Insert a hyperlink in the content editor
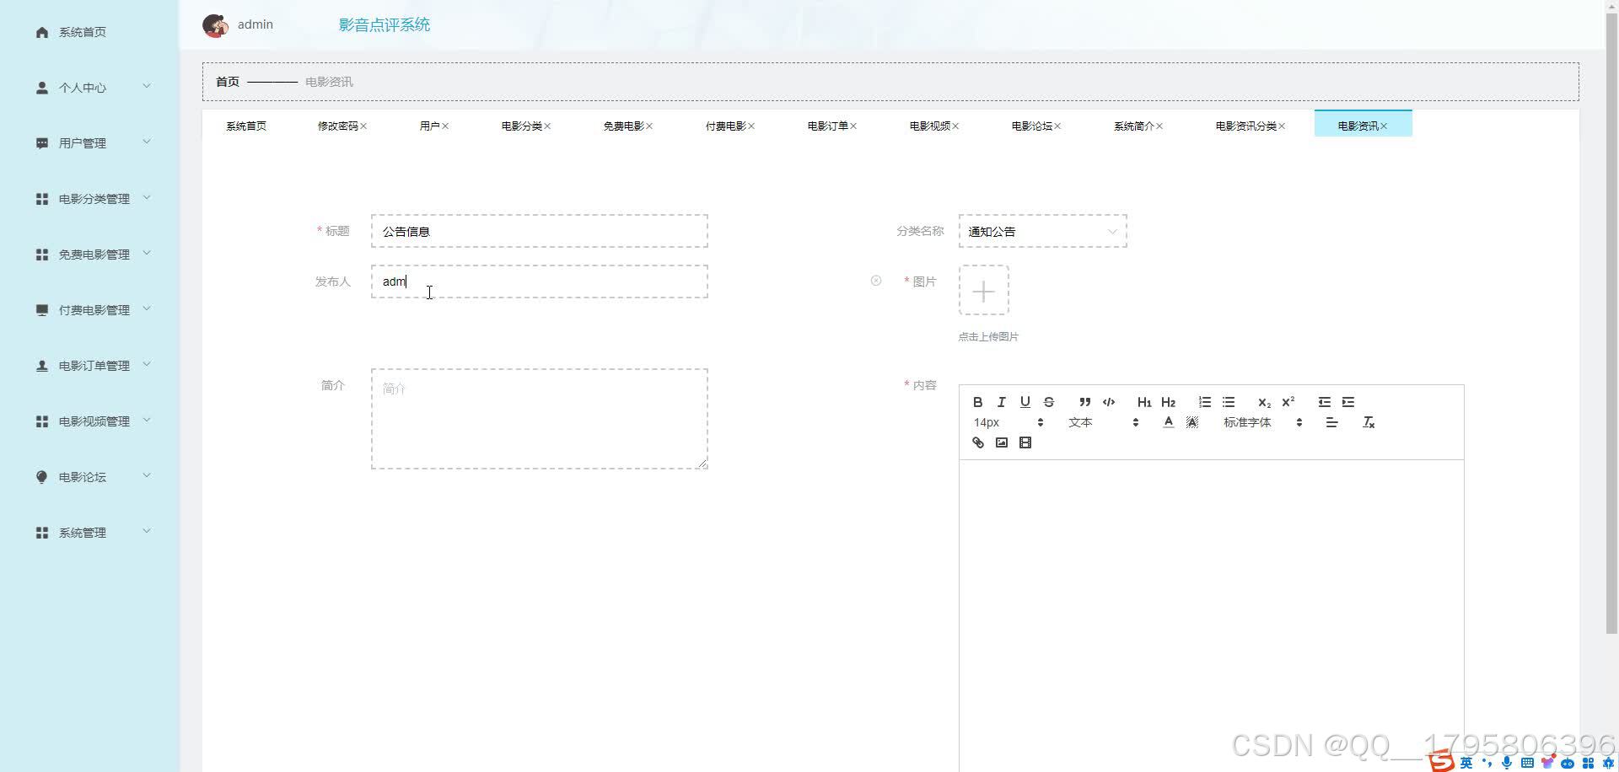The height and width of the screenshot is (772, 1619). [976, 442]
